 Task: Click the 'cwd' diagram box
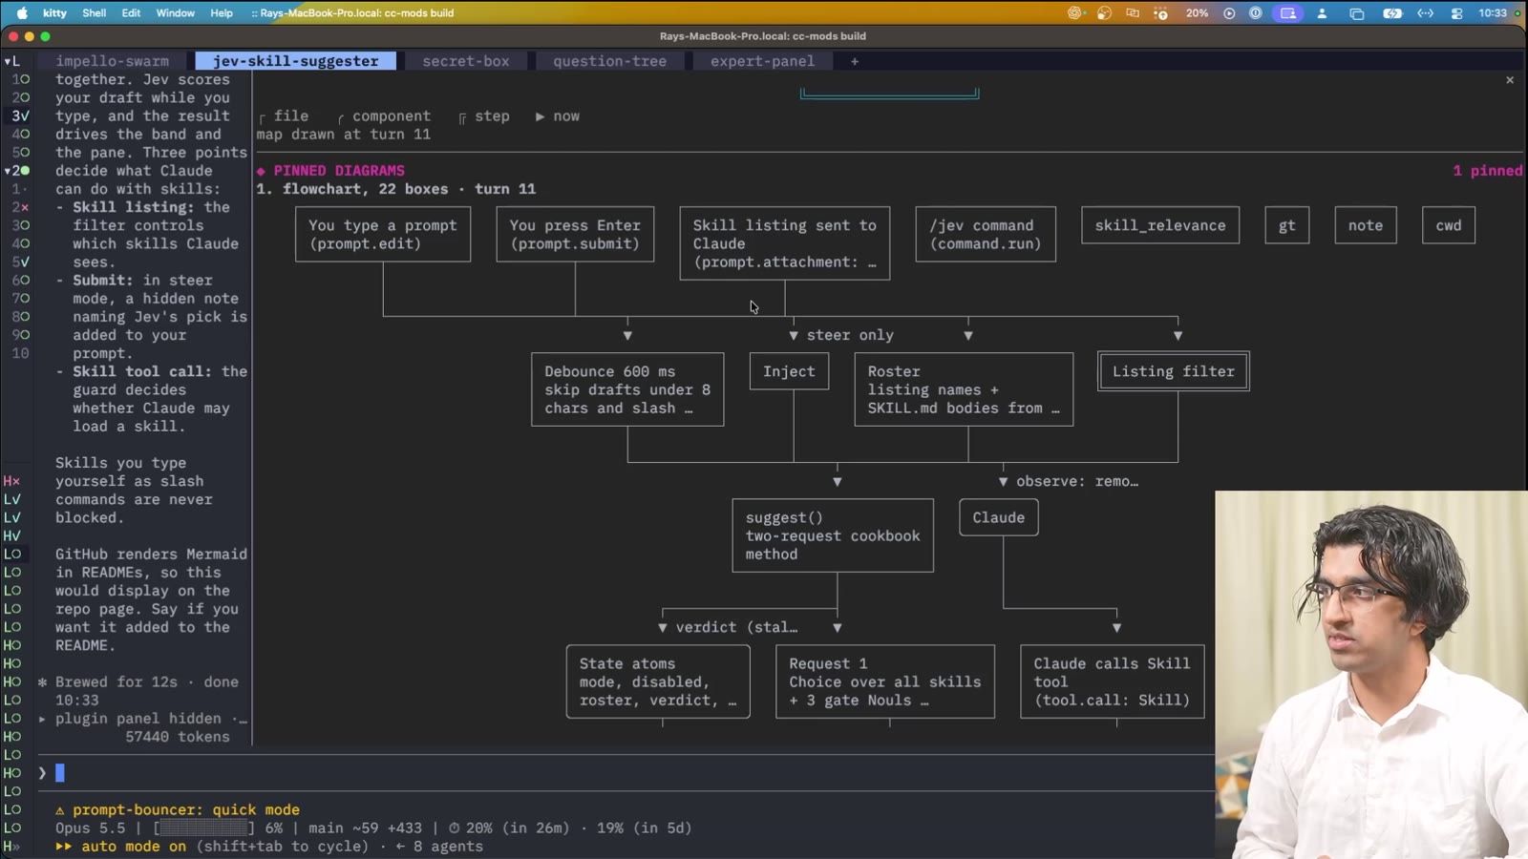pos(1449,225)
